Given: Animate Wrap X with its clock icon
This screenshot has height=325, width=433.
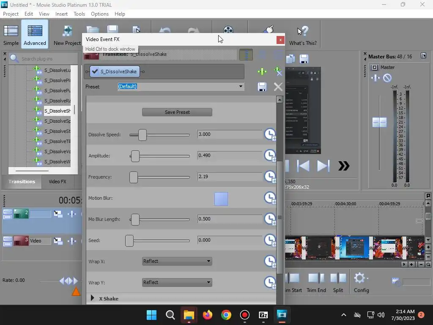Looking at the screenshot, I should coord(270,262).
